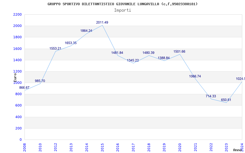Select the 1388.84 data label

(164, 58)
